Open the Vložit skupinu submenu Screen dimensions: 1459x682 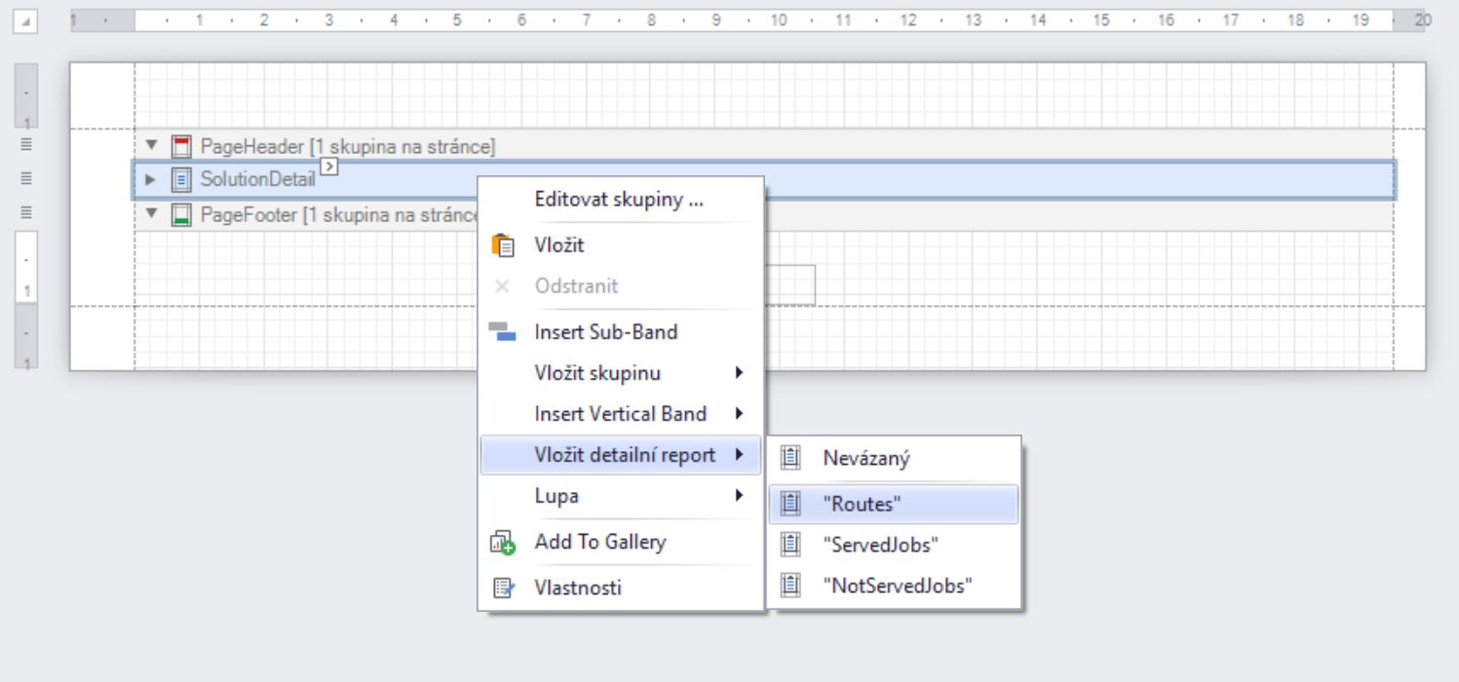pos(620,372)
